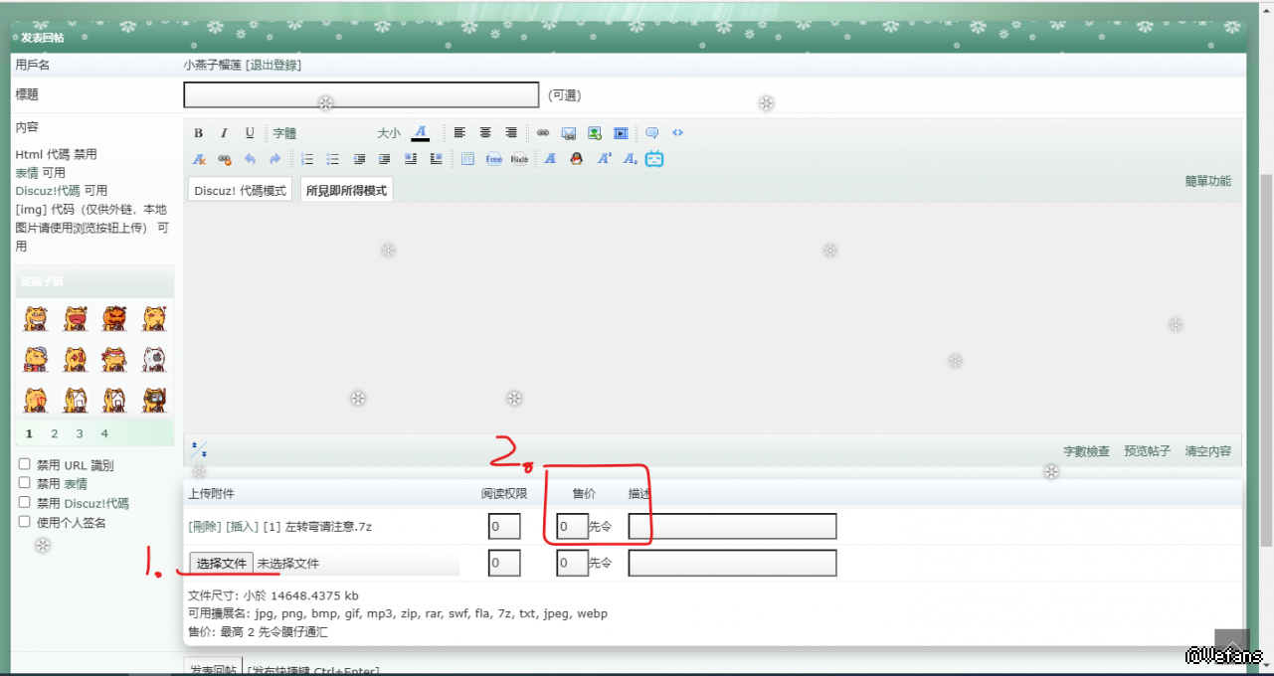The image size is (1274, 676).
Task: Center-align text in editor toolbar
Action: (485, 133)
